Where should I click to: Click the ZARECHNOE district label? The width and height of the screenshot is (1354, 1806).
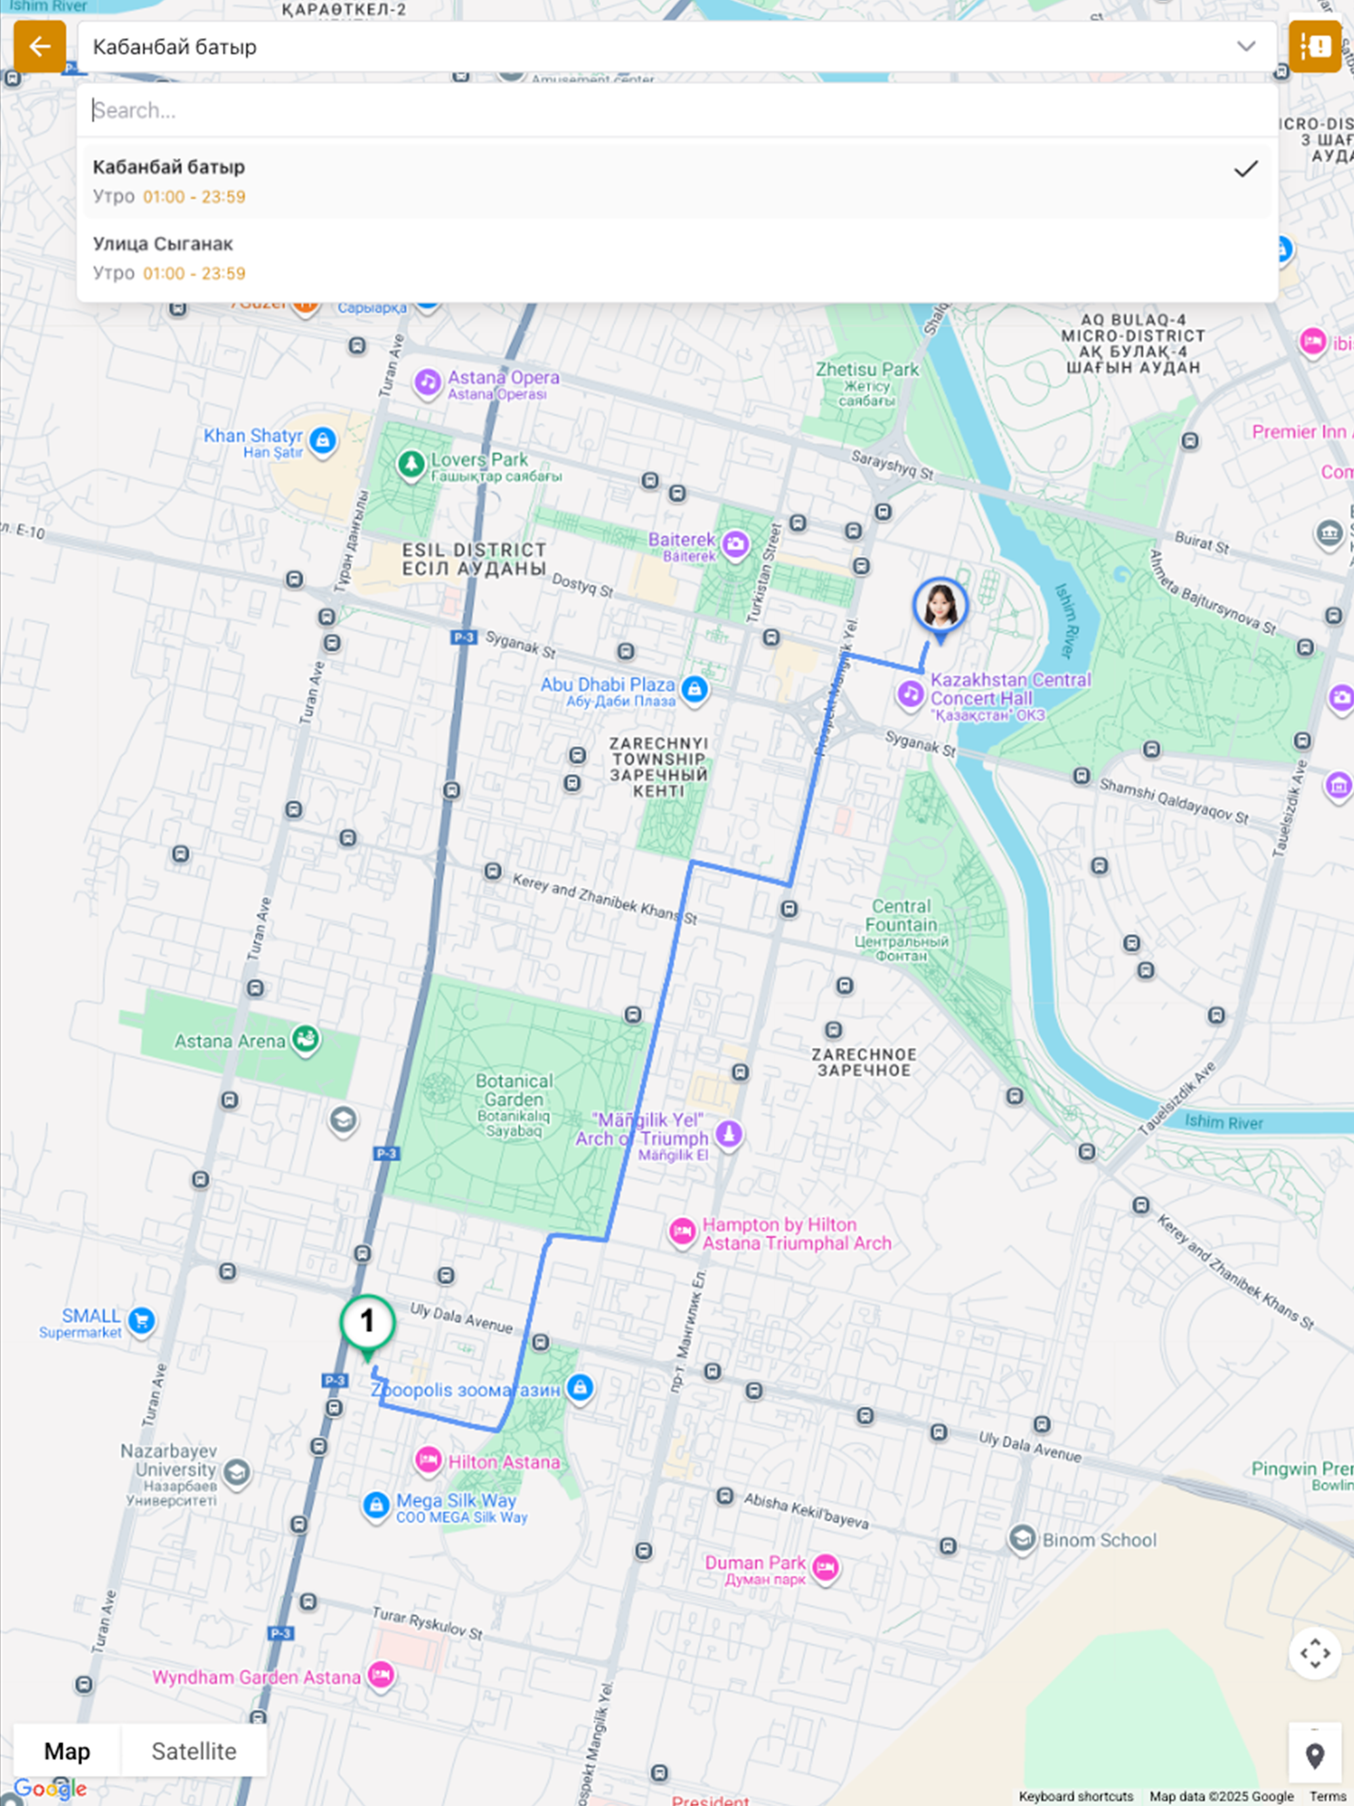click(x=863, y=1062)
